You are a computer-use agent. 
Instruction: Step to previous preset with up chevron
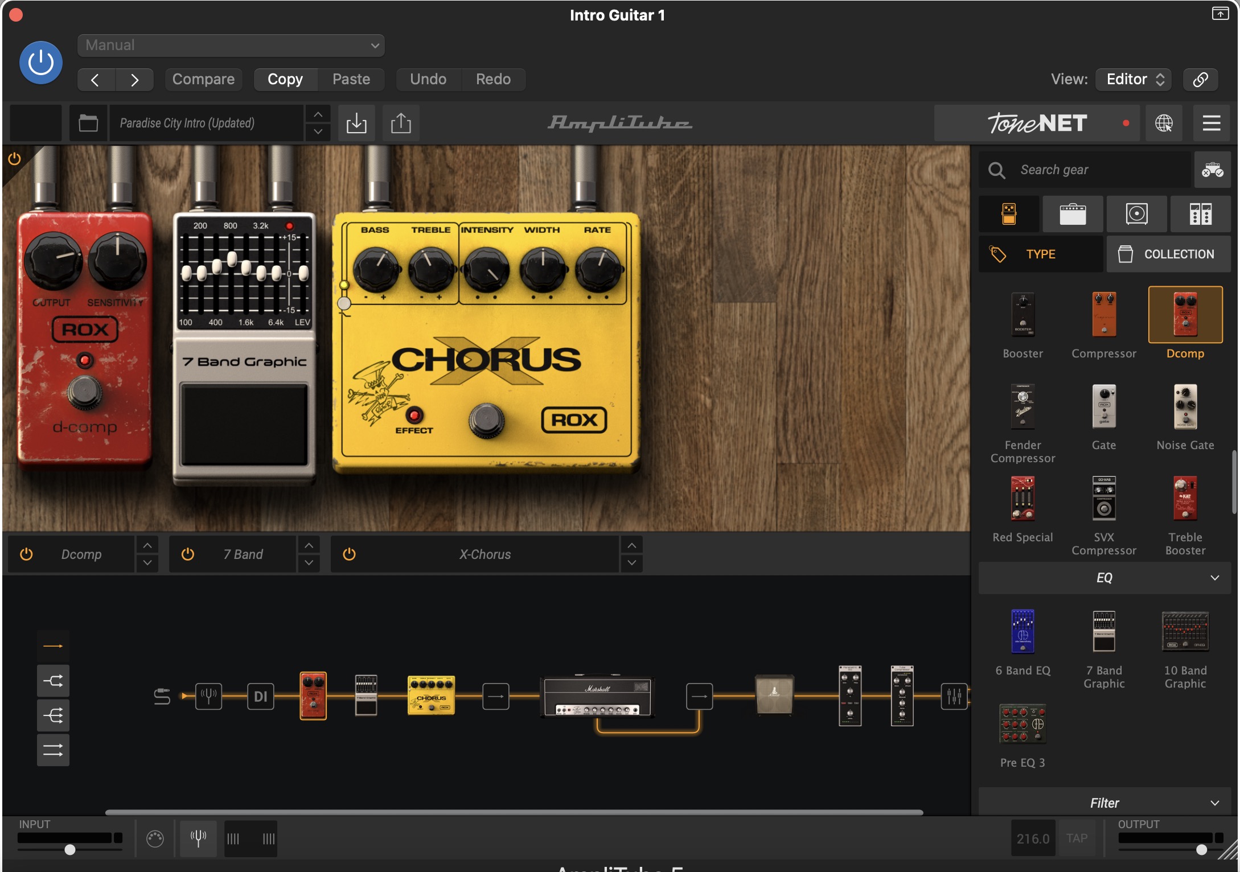[318, 114]
